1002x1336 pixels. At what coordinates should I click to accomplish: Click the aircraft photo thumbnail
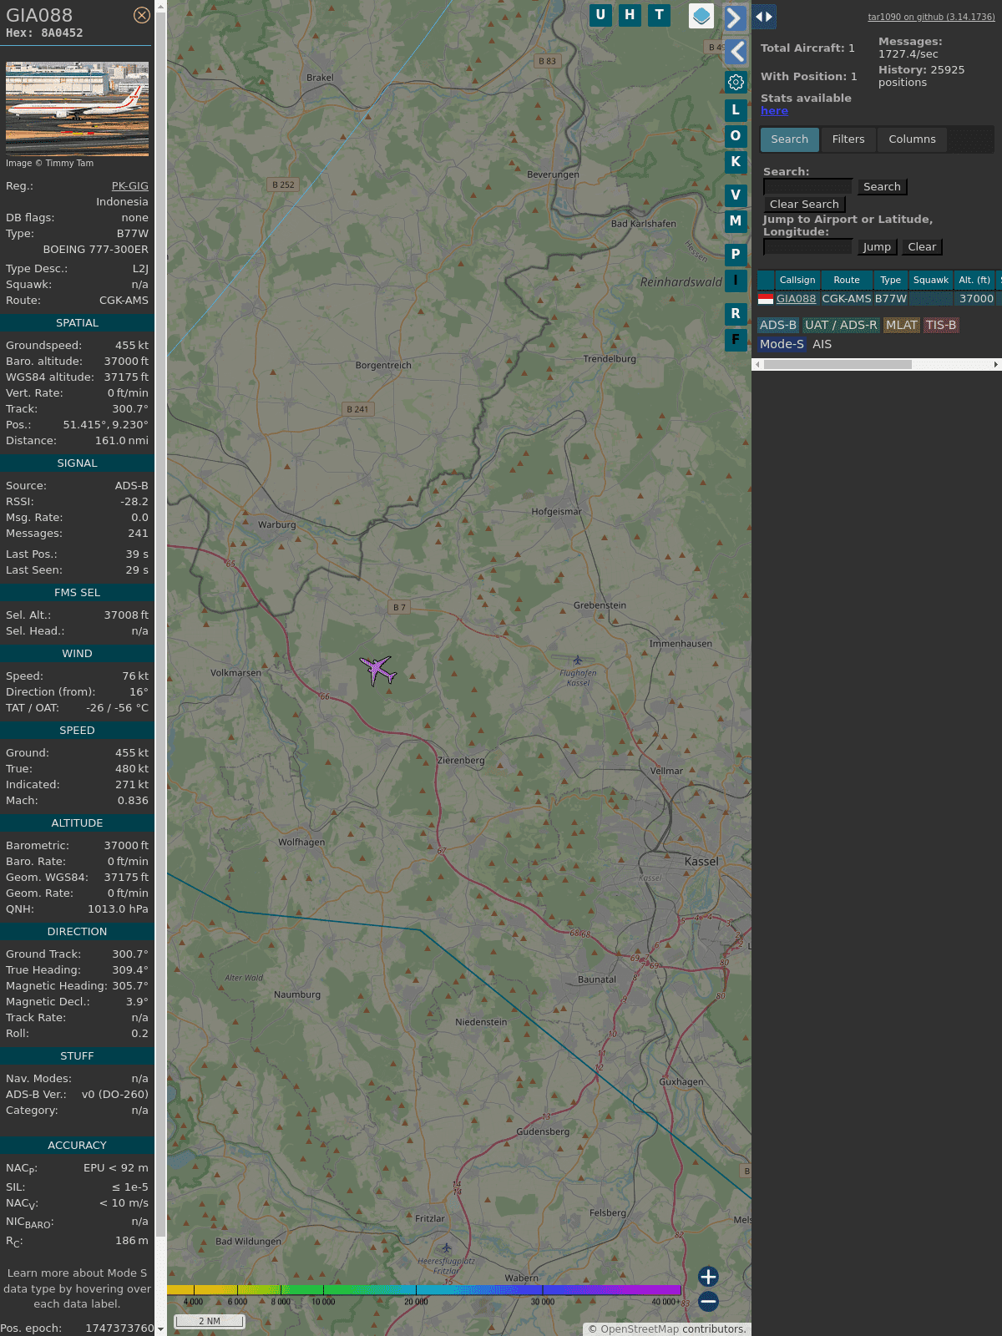click(77, 109)
